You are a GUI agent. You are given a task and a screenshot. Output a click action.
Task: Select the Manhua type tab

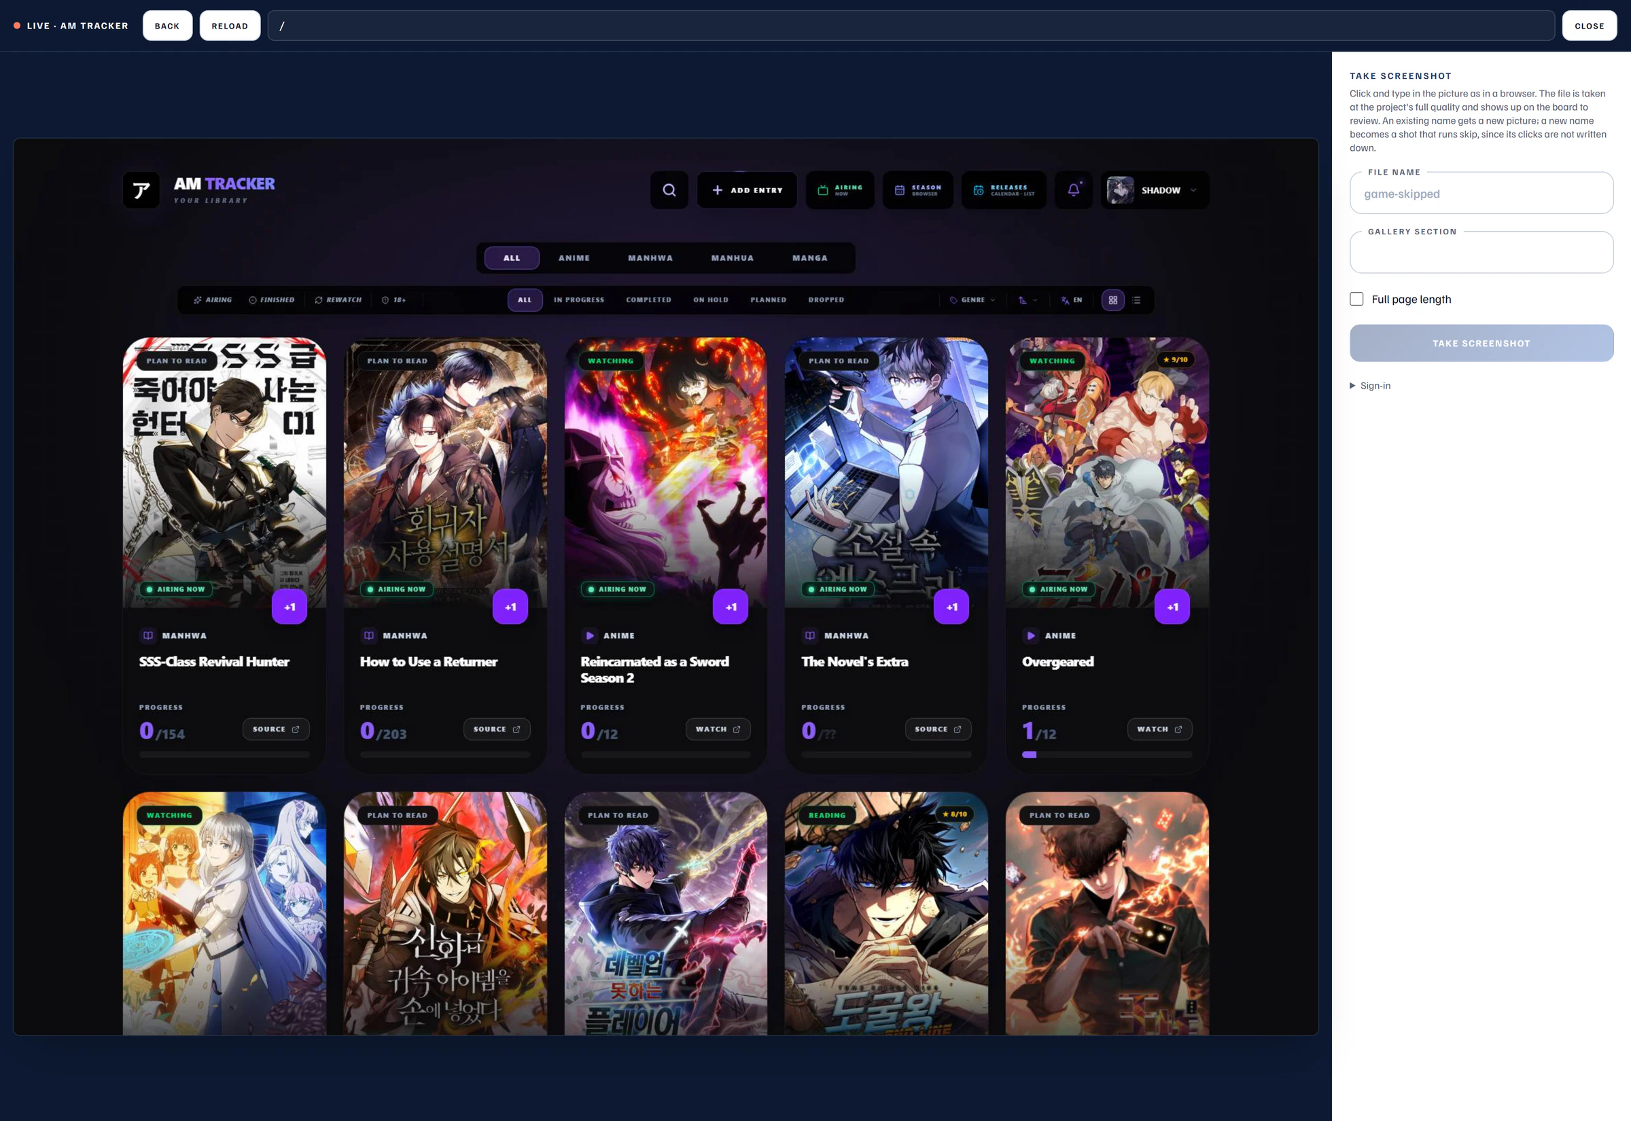point(732,257)
